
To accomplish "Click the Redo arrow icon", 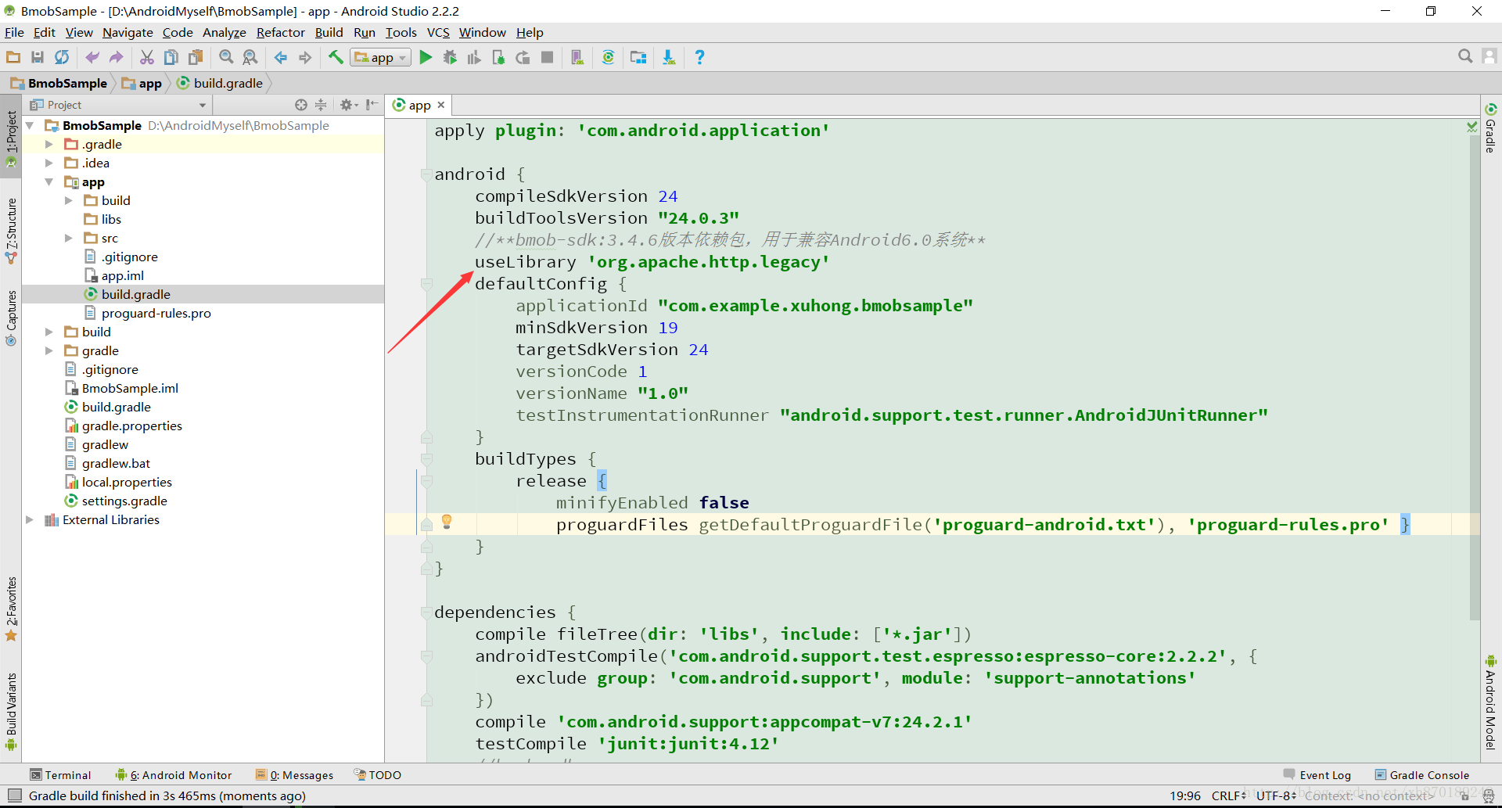I will [x=117, y=57].
